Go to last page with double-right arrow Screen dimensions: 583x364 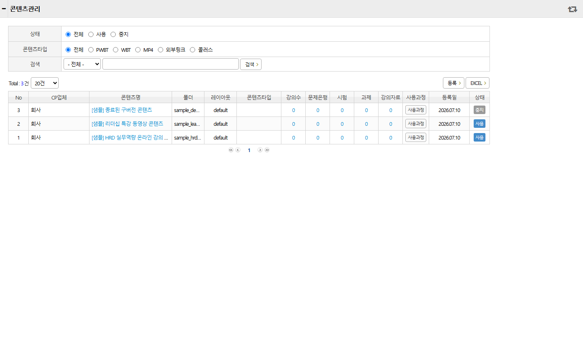tap(267, 150)
